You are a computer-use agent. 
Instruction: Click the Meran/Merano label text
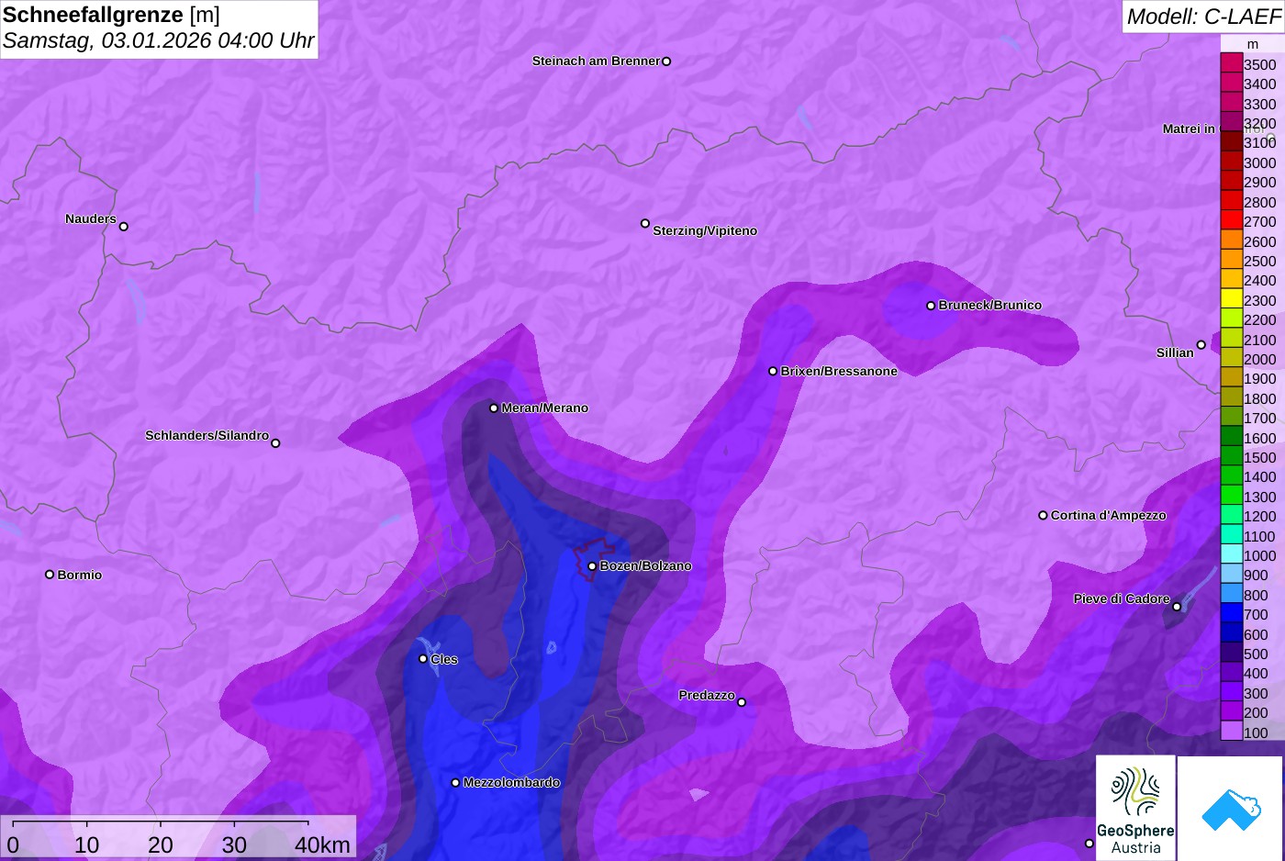pyautogui.click(x=544, y=408)
